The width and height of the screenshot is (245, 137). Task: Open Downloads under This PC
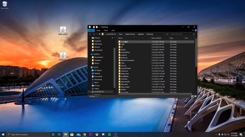[x=98, y=80]
